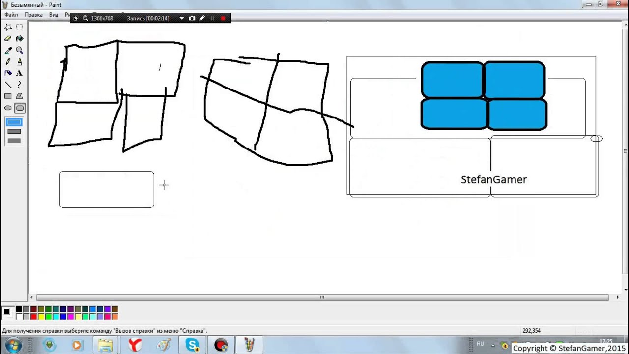
Task: Click the StefanGamer text on canvas
Action: pos(494,179)
